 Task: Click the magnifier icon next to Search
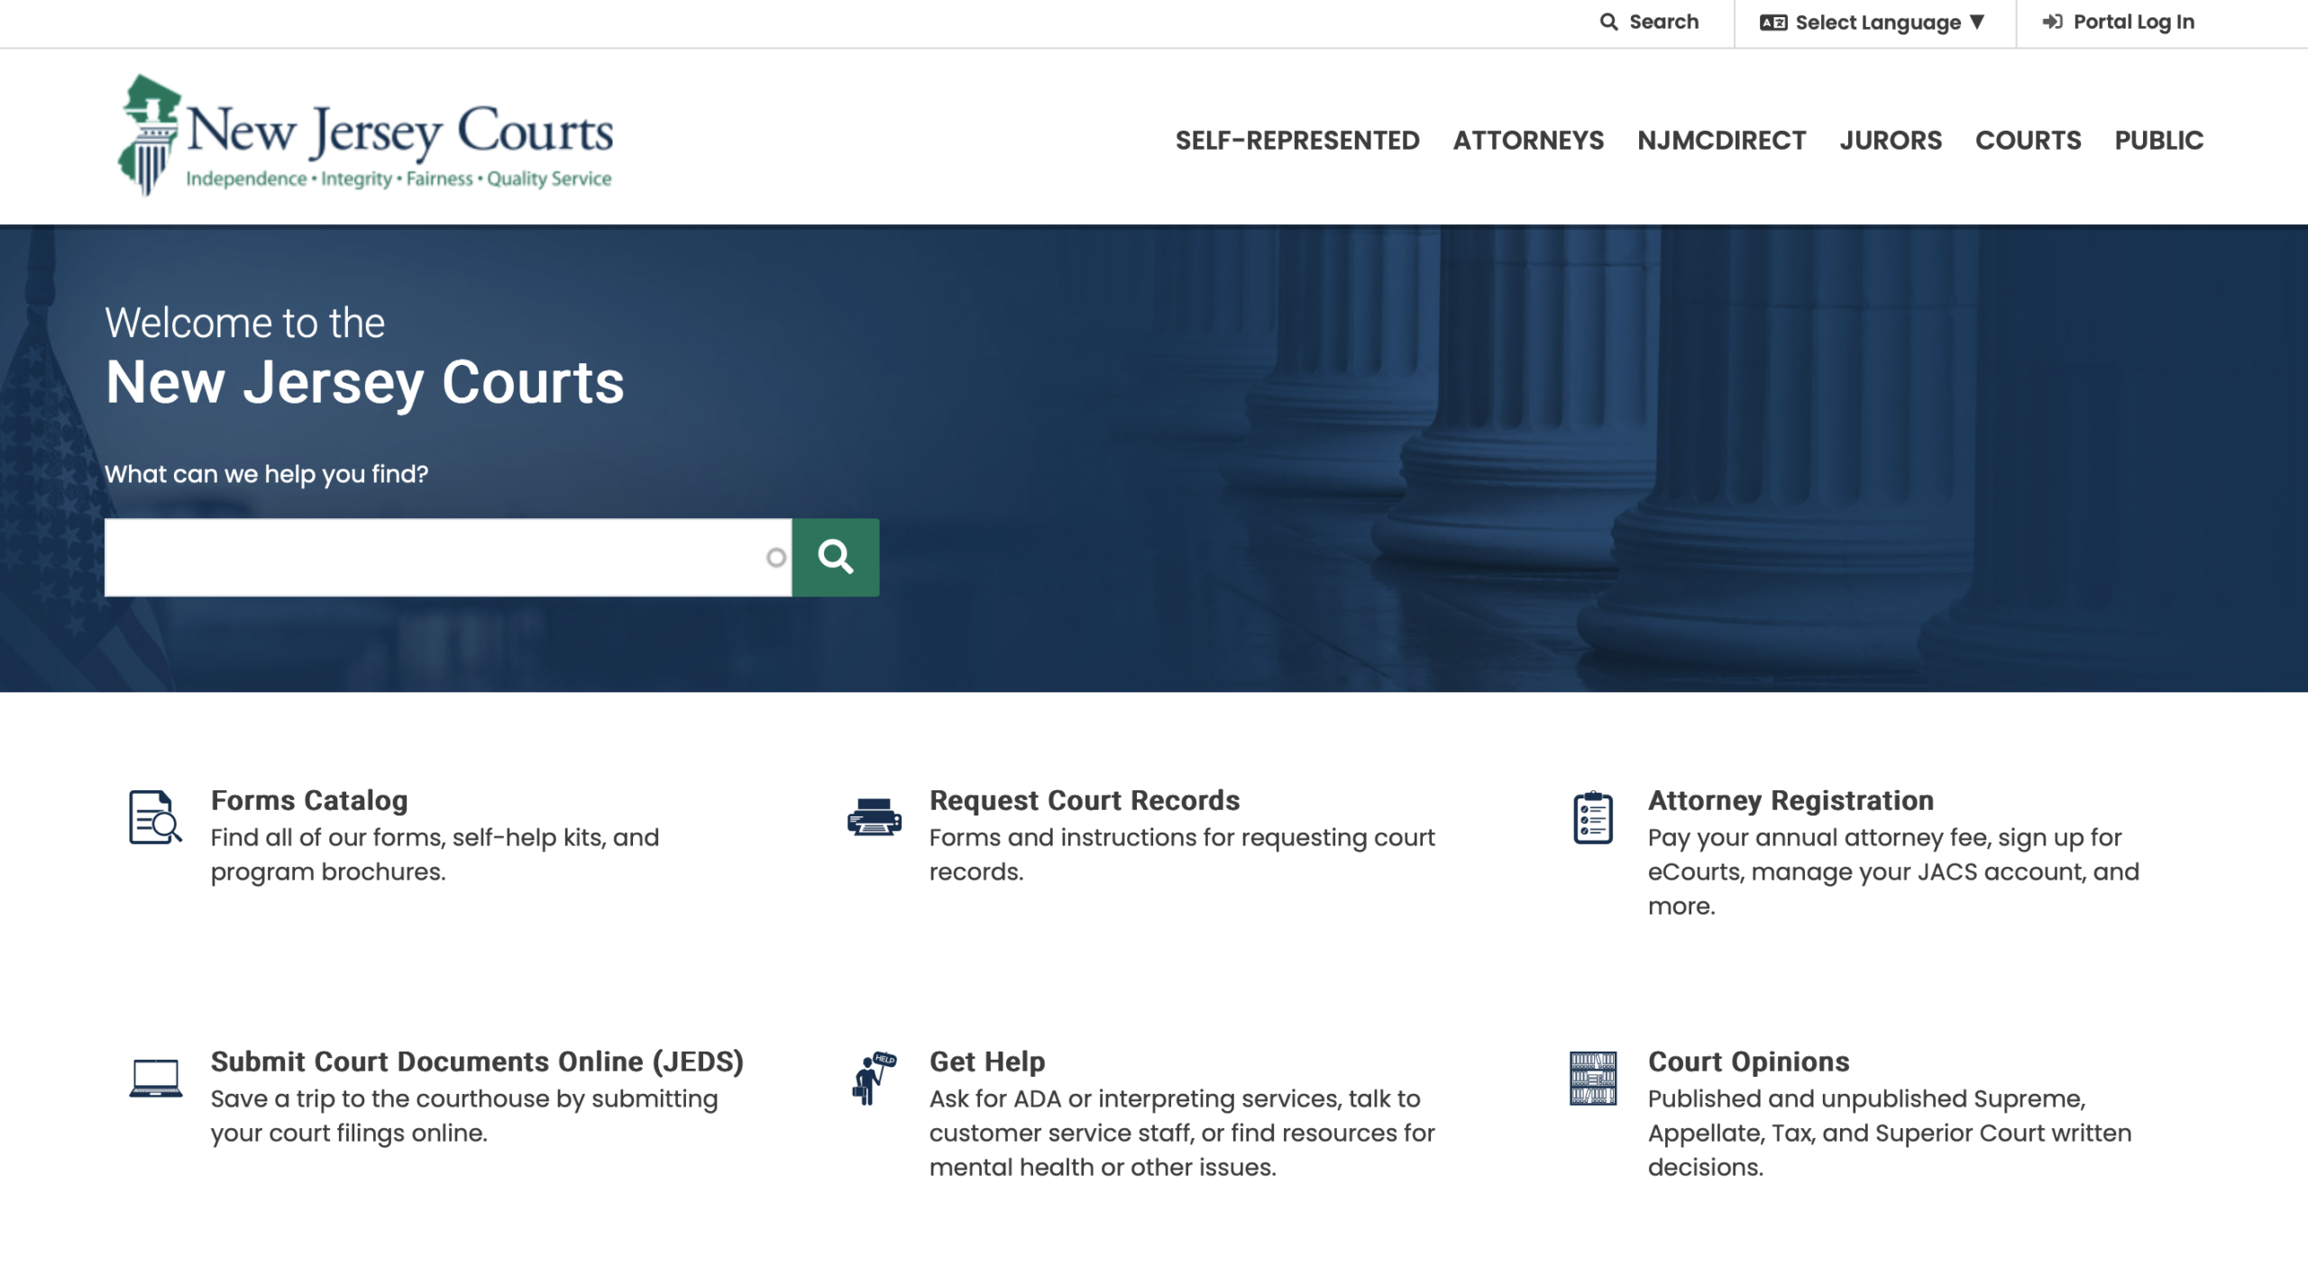pos(1608,22)
